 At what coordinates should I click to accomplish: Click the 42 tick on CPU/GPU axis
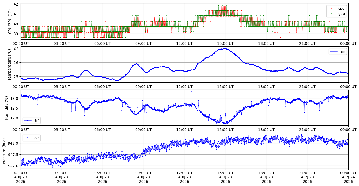pyautogui.click(x=16, y=4)
